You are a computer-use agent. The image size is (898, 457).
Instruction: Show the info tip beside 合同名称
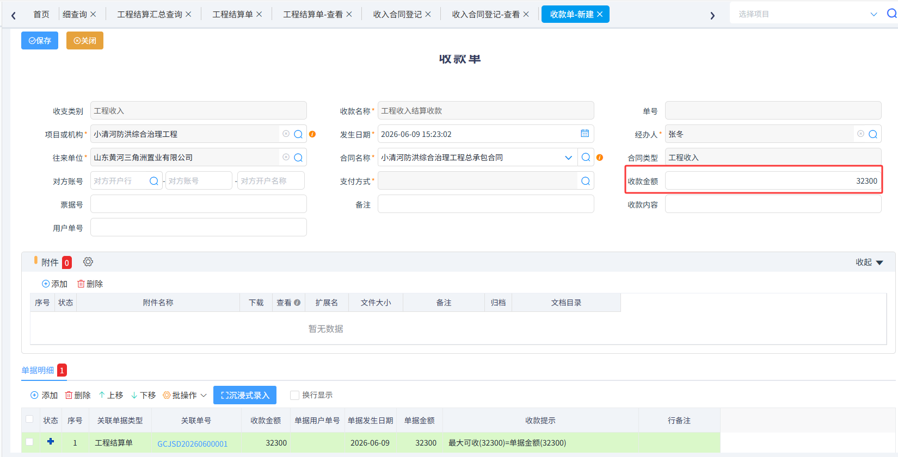pos(600,158)
